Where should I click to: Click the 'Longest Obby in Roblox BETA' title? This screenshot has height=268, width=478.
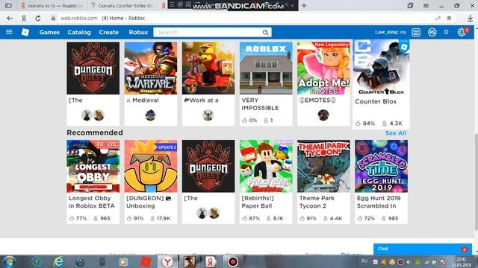coord(91,202)
